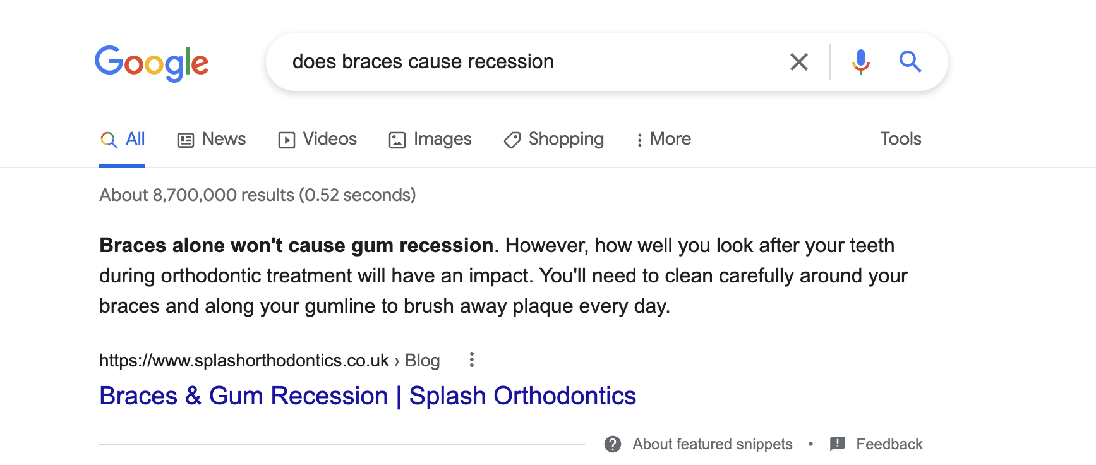Click the feedback flag icon

838,444
